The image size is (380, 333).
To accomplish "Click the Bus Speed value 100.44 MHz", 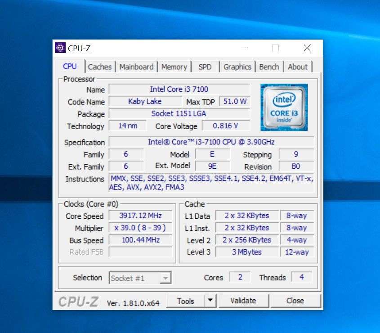I will click(141, 240).
